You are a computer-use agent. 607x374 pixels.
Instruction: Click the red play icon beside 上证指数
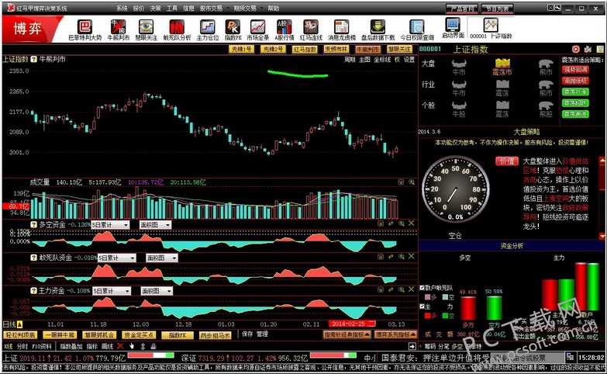576,49
